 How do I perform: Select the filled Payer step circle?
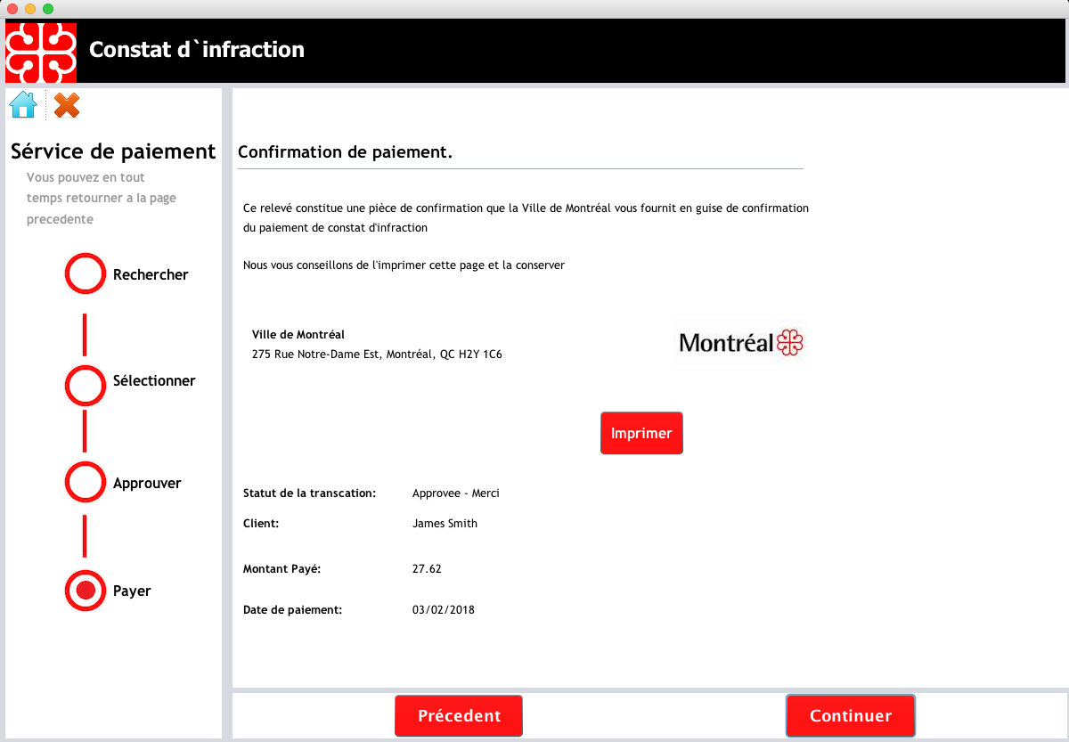[x=86, y=591]
